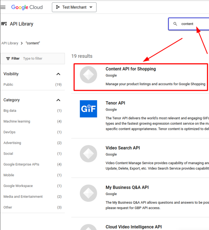Click the "content" breadcrumb text

point(33,43)
